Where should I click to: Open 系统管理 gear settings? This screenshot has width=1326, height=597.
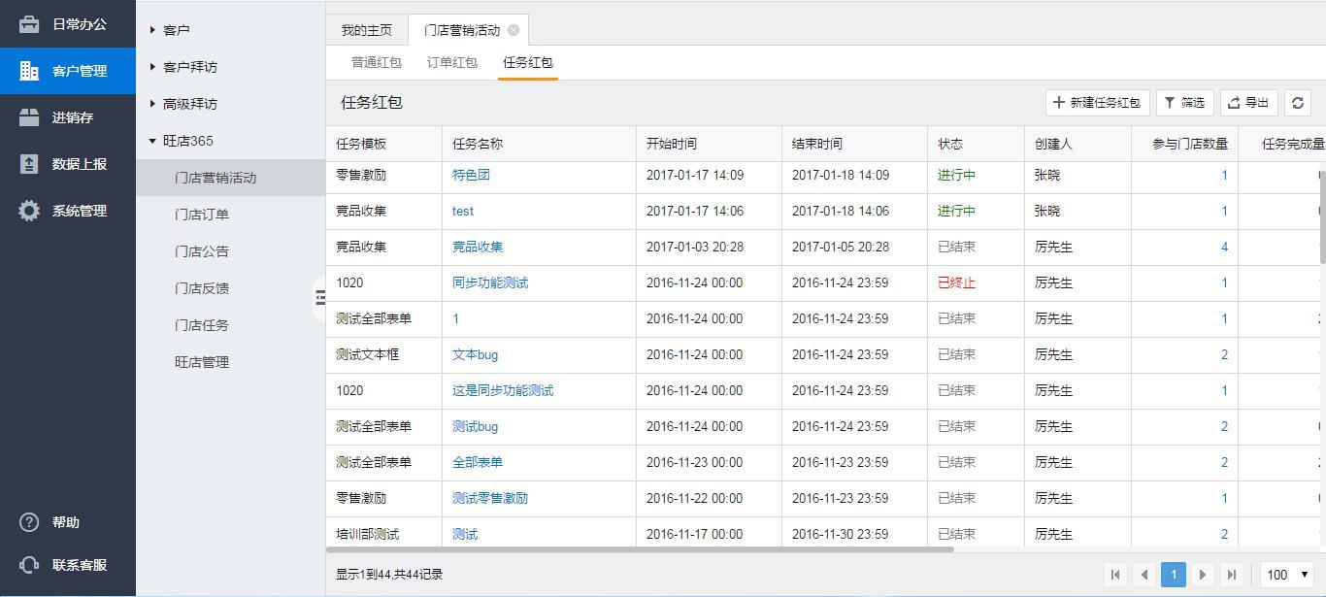click(x=29, y=211)
